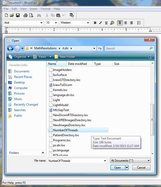The height and width of the screenshot is (187, 161).
Task: Open Documents in Favorite Links
Action: point(22,71)
